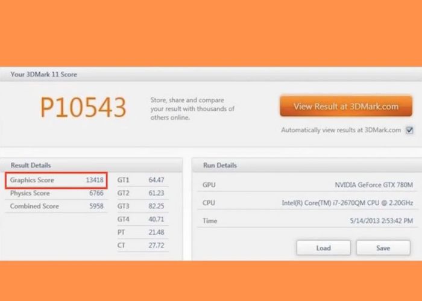Viewport: 422px width, 301px height.
Task: Toggle Automatically view results at 3DMark.com checkbox
Action: [409, 131]
